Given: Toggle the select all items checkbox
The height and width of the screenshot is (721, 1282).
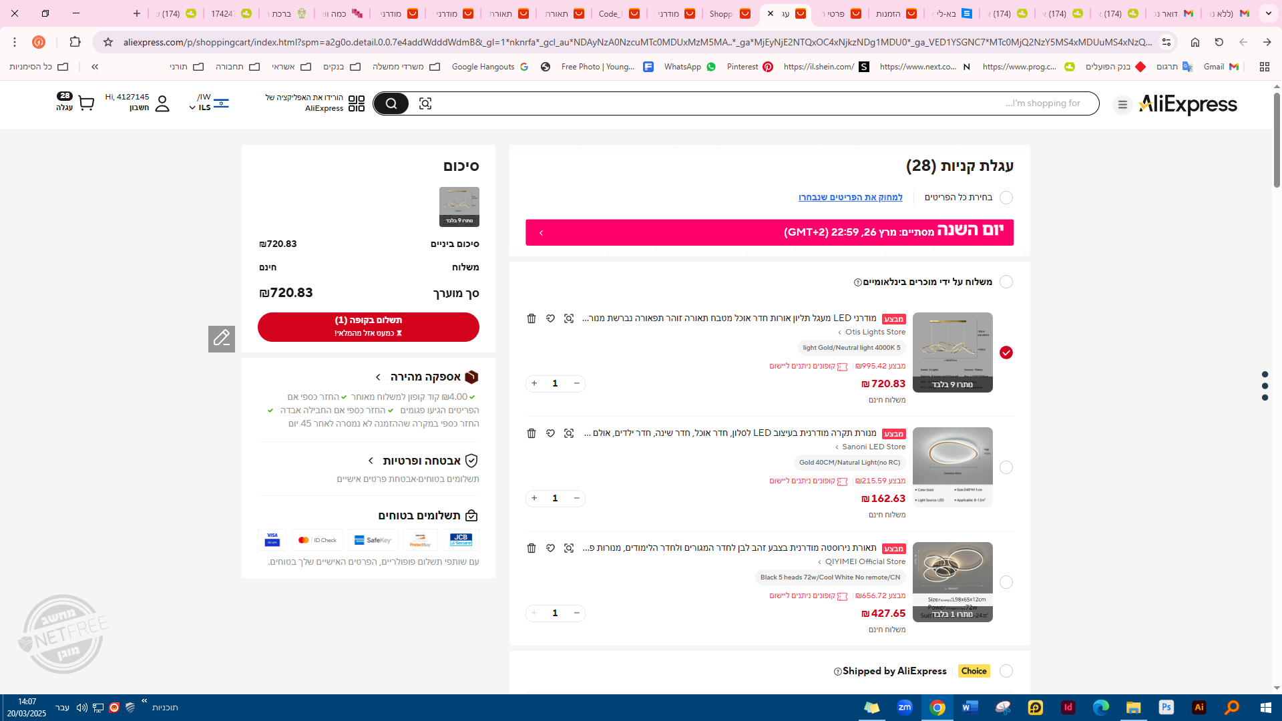Looking at the screenshot, I should 1006,198.
